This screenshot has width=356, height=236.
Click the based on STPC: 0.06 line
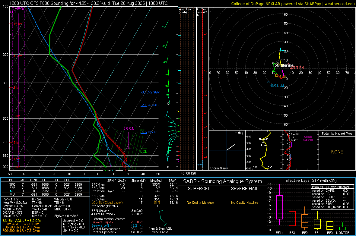tap(331, 204)
